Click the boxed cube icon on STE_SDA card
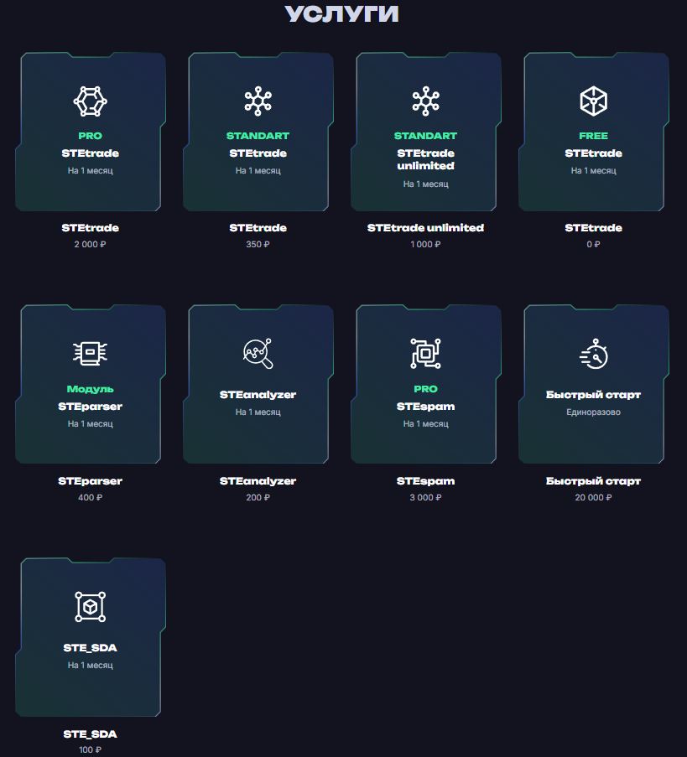 (91, 606)
